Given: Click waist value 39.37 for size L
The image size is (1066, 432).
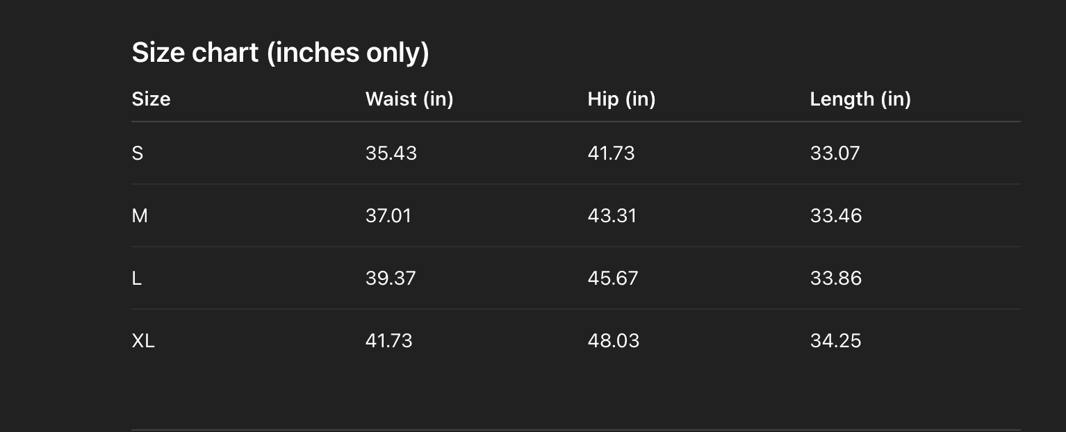Looking at the screenshot, I should point(391,279).
